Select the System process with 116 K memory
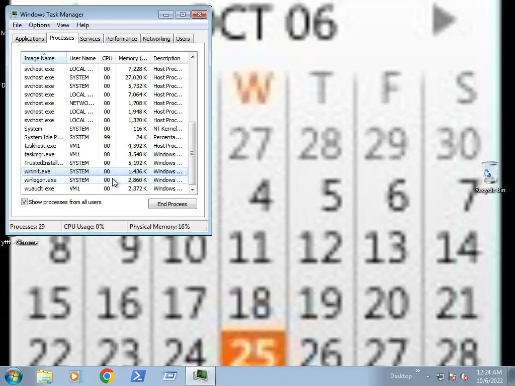 [105, 129]
